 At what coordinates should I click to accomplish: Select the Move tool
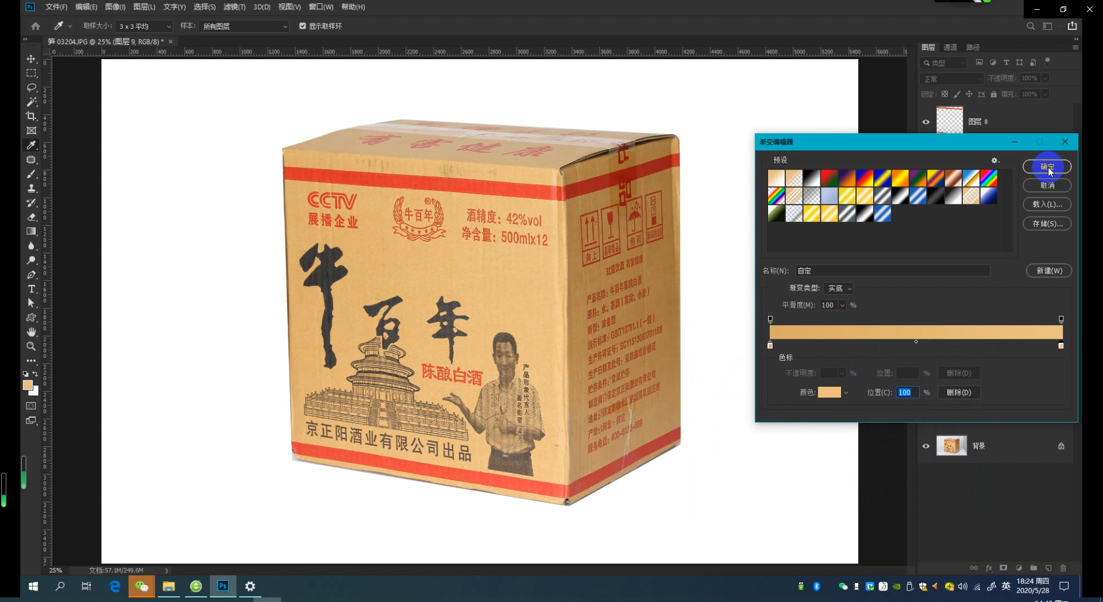point(31,59)
